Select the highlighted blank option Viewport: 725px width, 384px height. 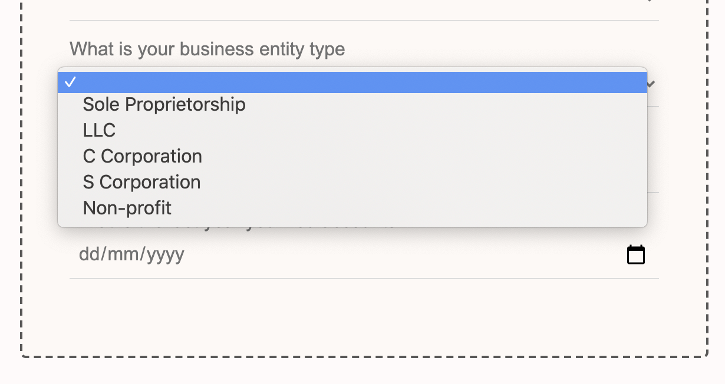pyautogui.click(x=352, y=82)
